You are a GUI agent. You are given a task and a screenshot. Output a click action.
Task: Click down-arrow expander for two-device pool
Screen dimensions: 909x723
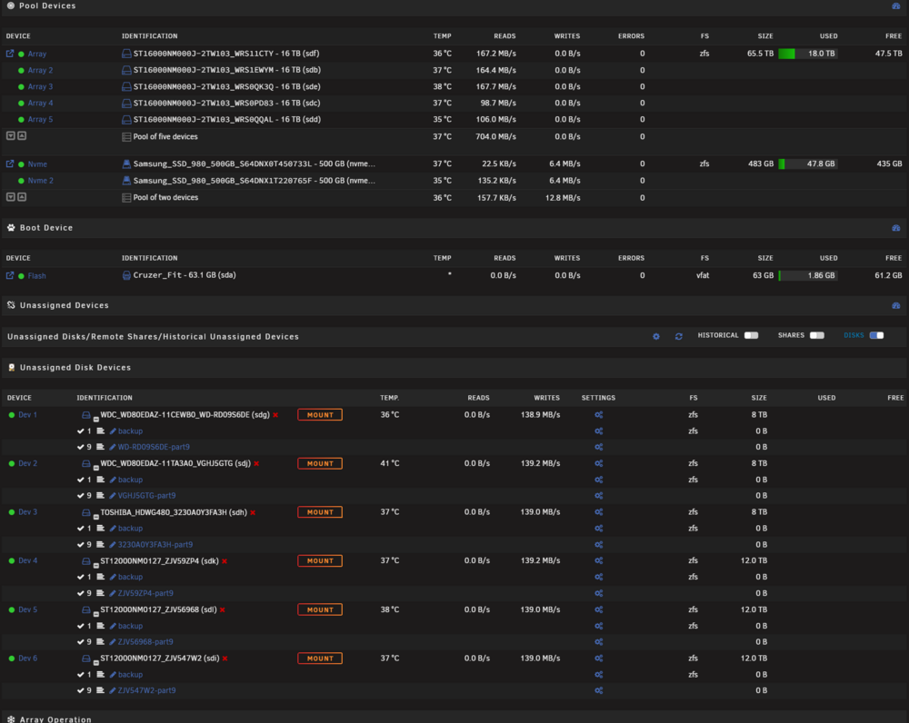click(10, 197)
